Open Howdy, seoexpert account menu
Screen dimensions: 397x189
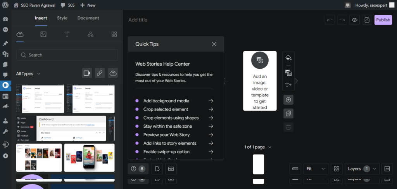tap(375, 5)
